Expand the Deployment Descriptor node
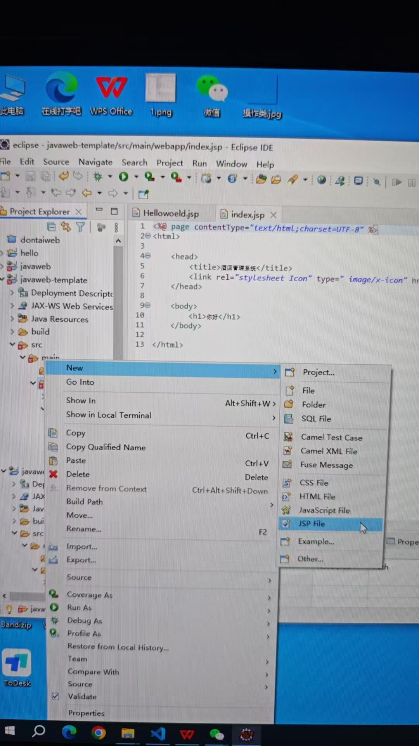The width and height of the screenshot is (419, 746). coord(12,293)
